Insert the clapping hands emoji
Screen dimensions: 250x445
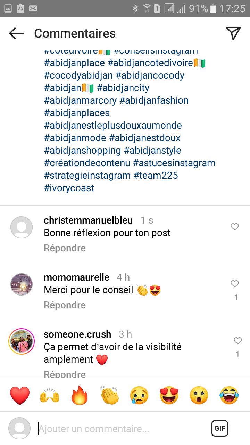[109, 395]
